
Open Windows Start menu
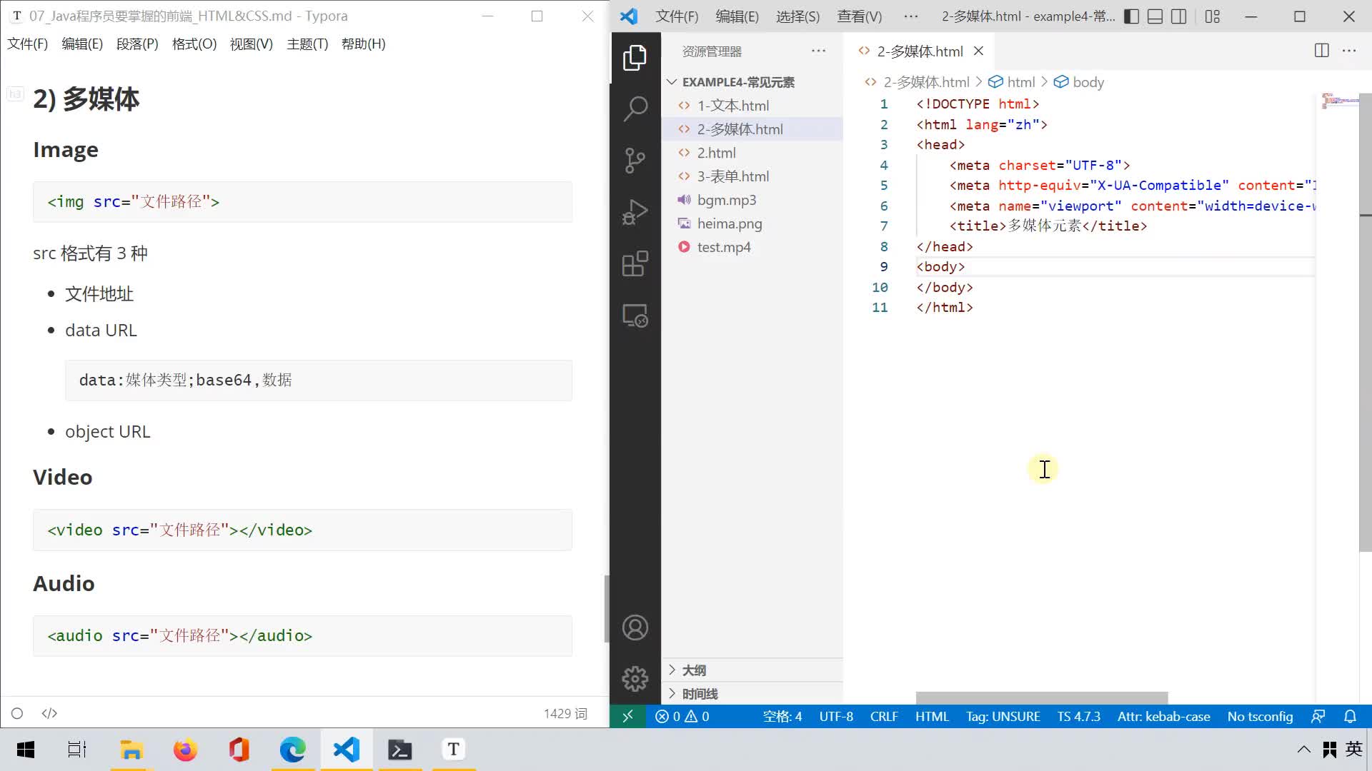pos(26,750)
